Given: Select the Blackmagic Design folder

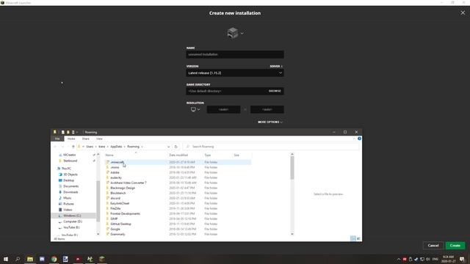Looking at the screenshot, I should [123, 188].
